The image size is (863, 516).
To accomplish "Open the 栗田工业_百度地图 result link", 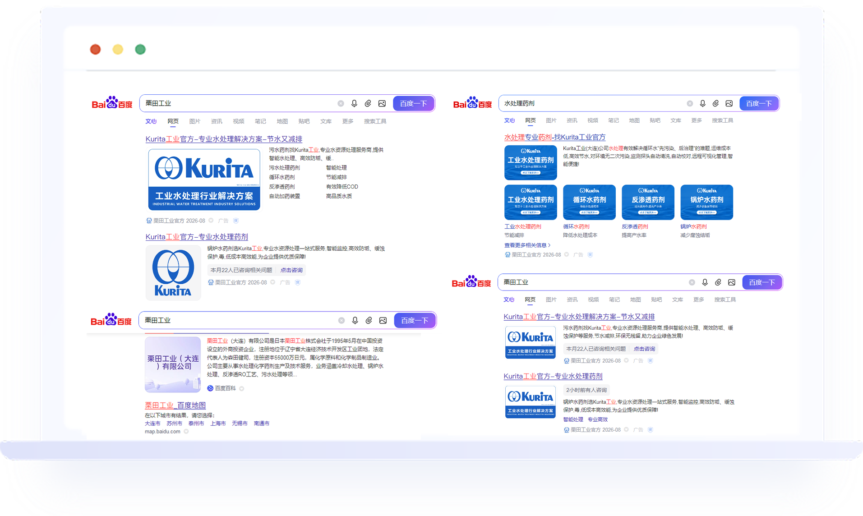I will pos(175,405).
